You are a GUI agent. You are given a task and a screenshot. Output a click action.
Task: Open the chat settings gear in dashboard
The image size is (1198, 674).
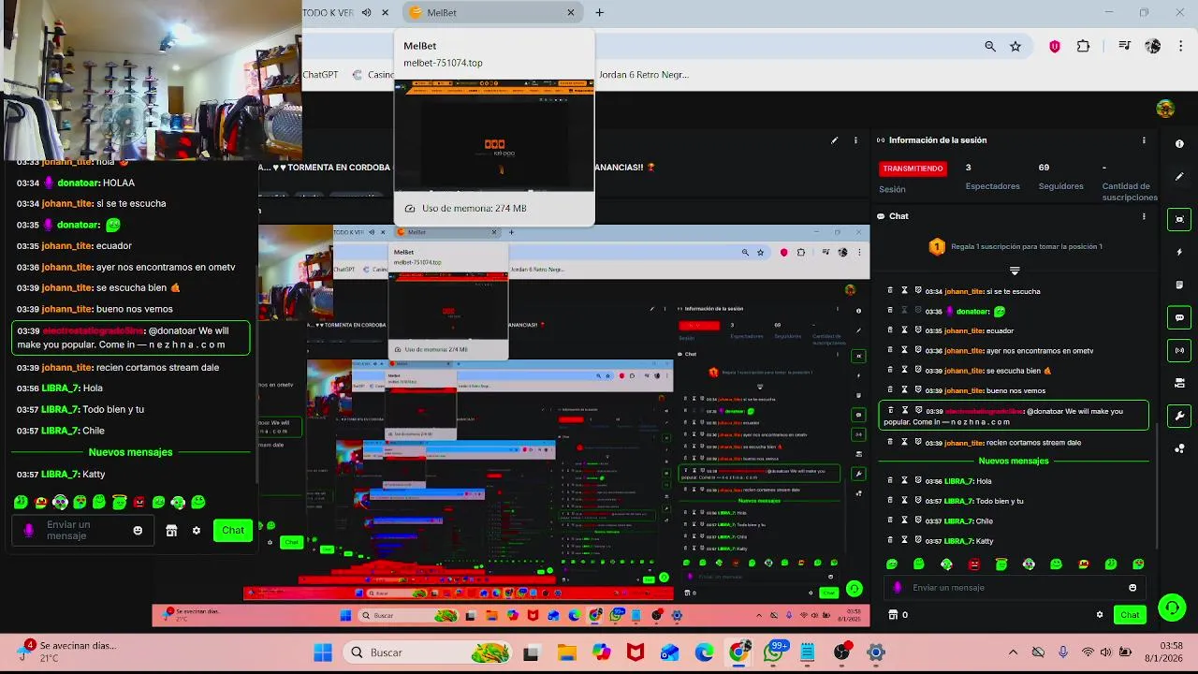(1100, 615)
